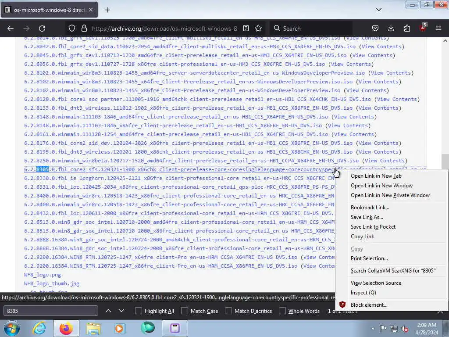
Task: Show hidden system tray icons
Action: click(x=373, y=329)
